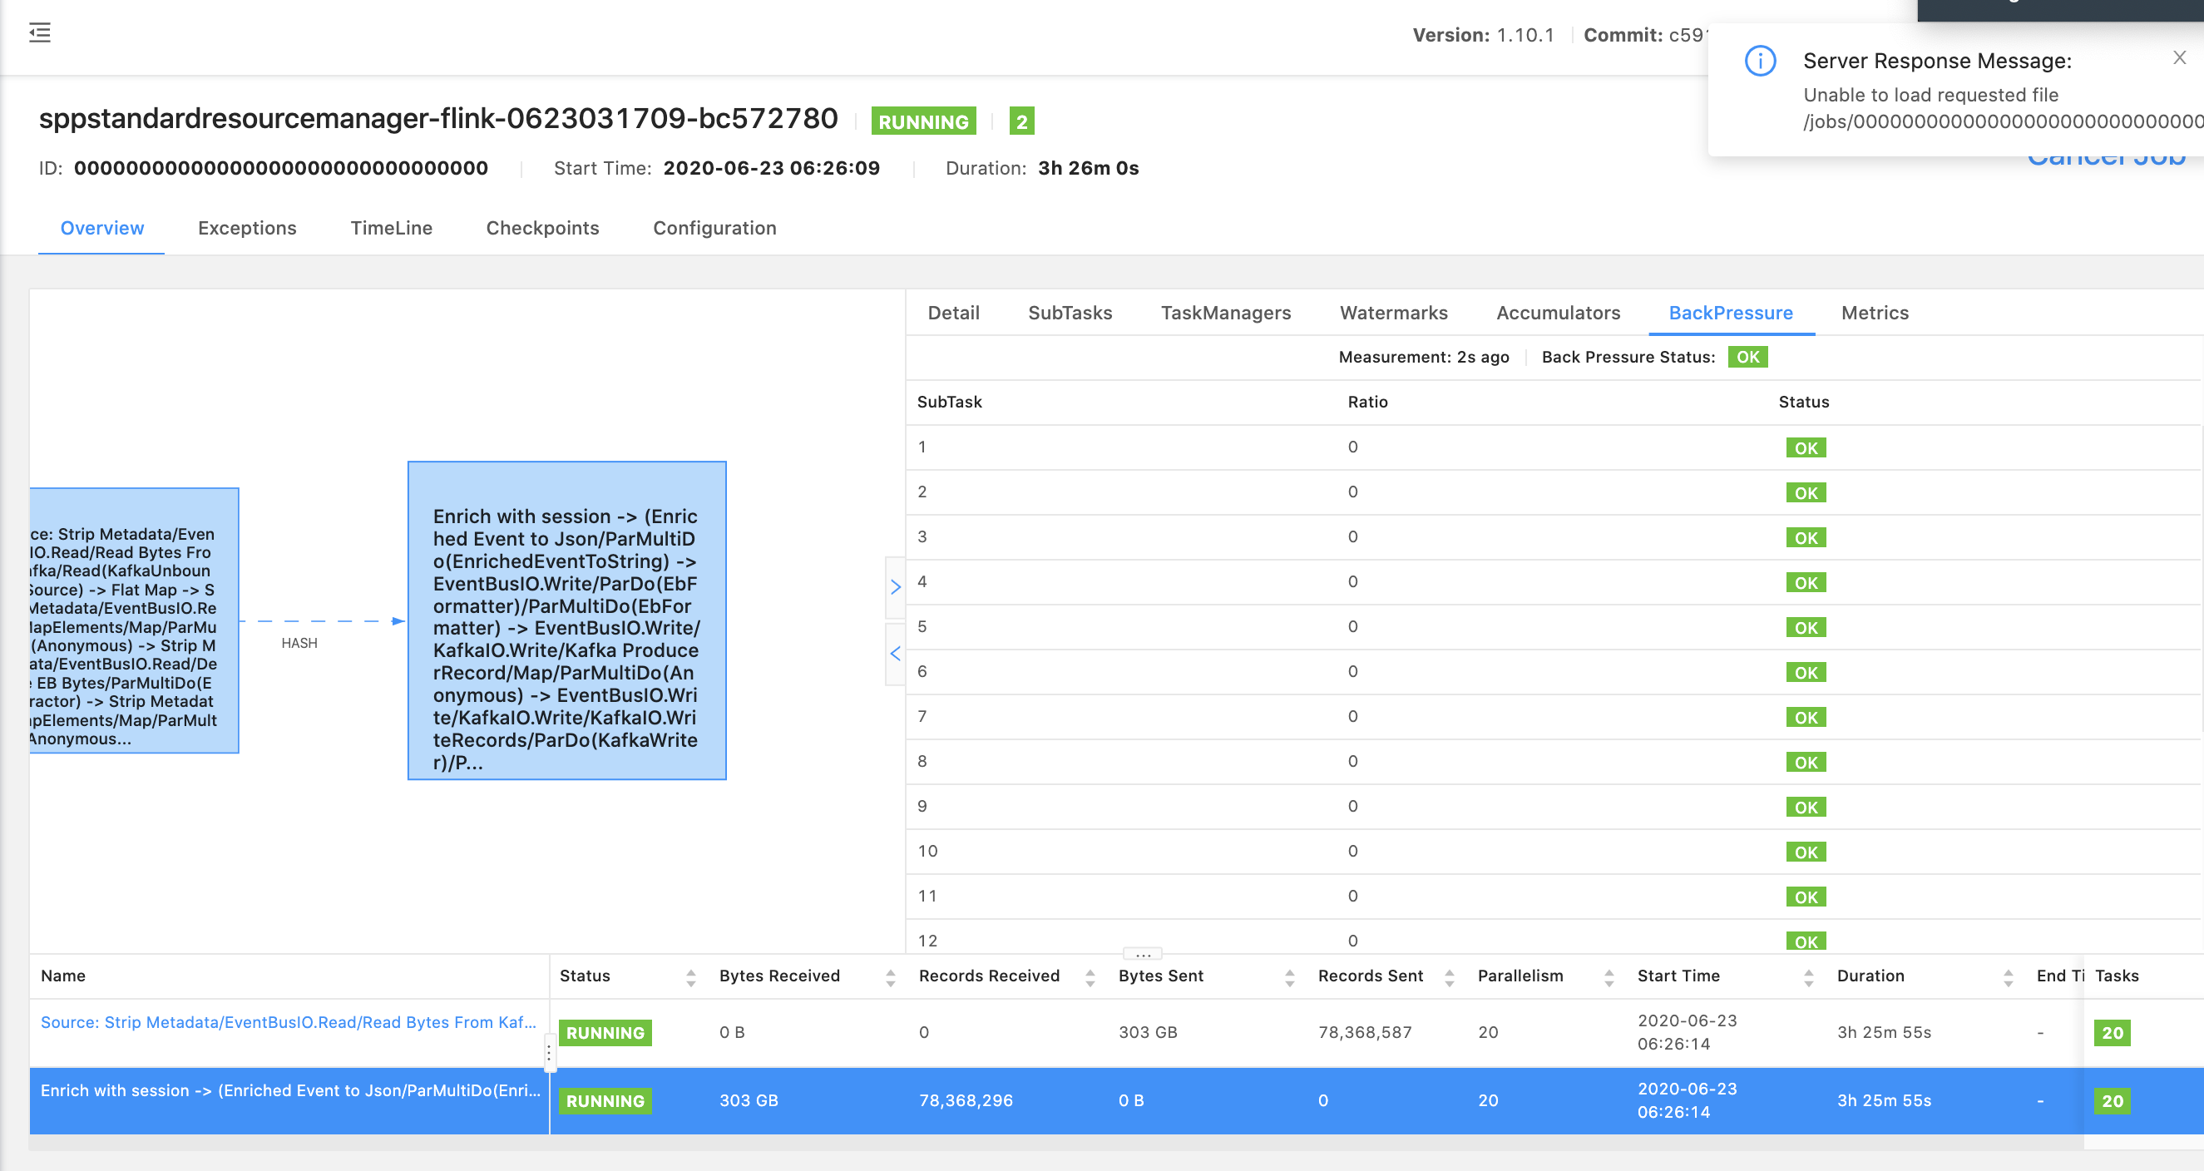The width and height of the screenshot is (2204, 1171).
Task: Sort by the Bytes Received column arrows
Action: [890, 978]
